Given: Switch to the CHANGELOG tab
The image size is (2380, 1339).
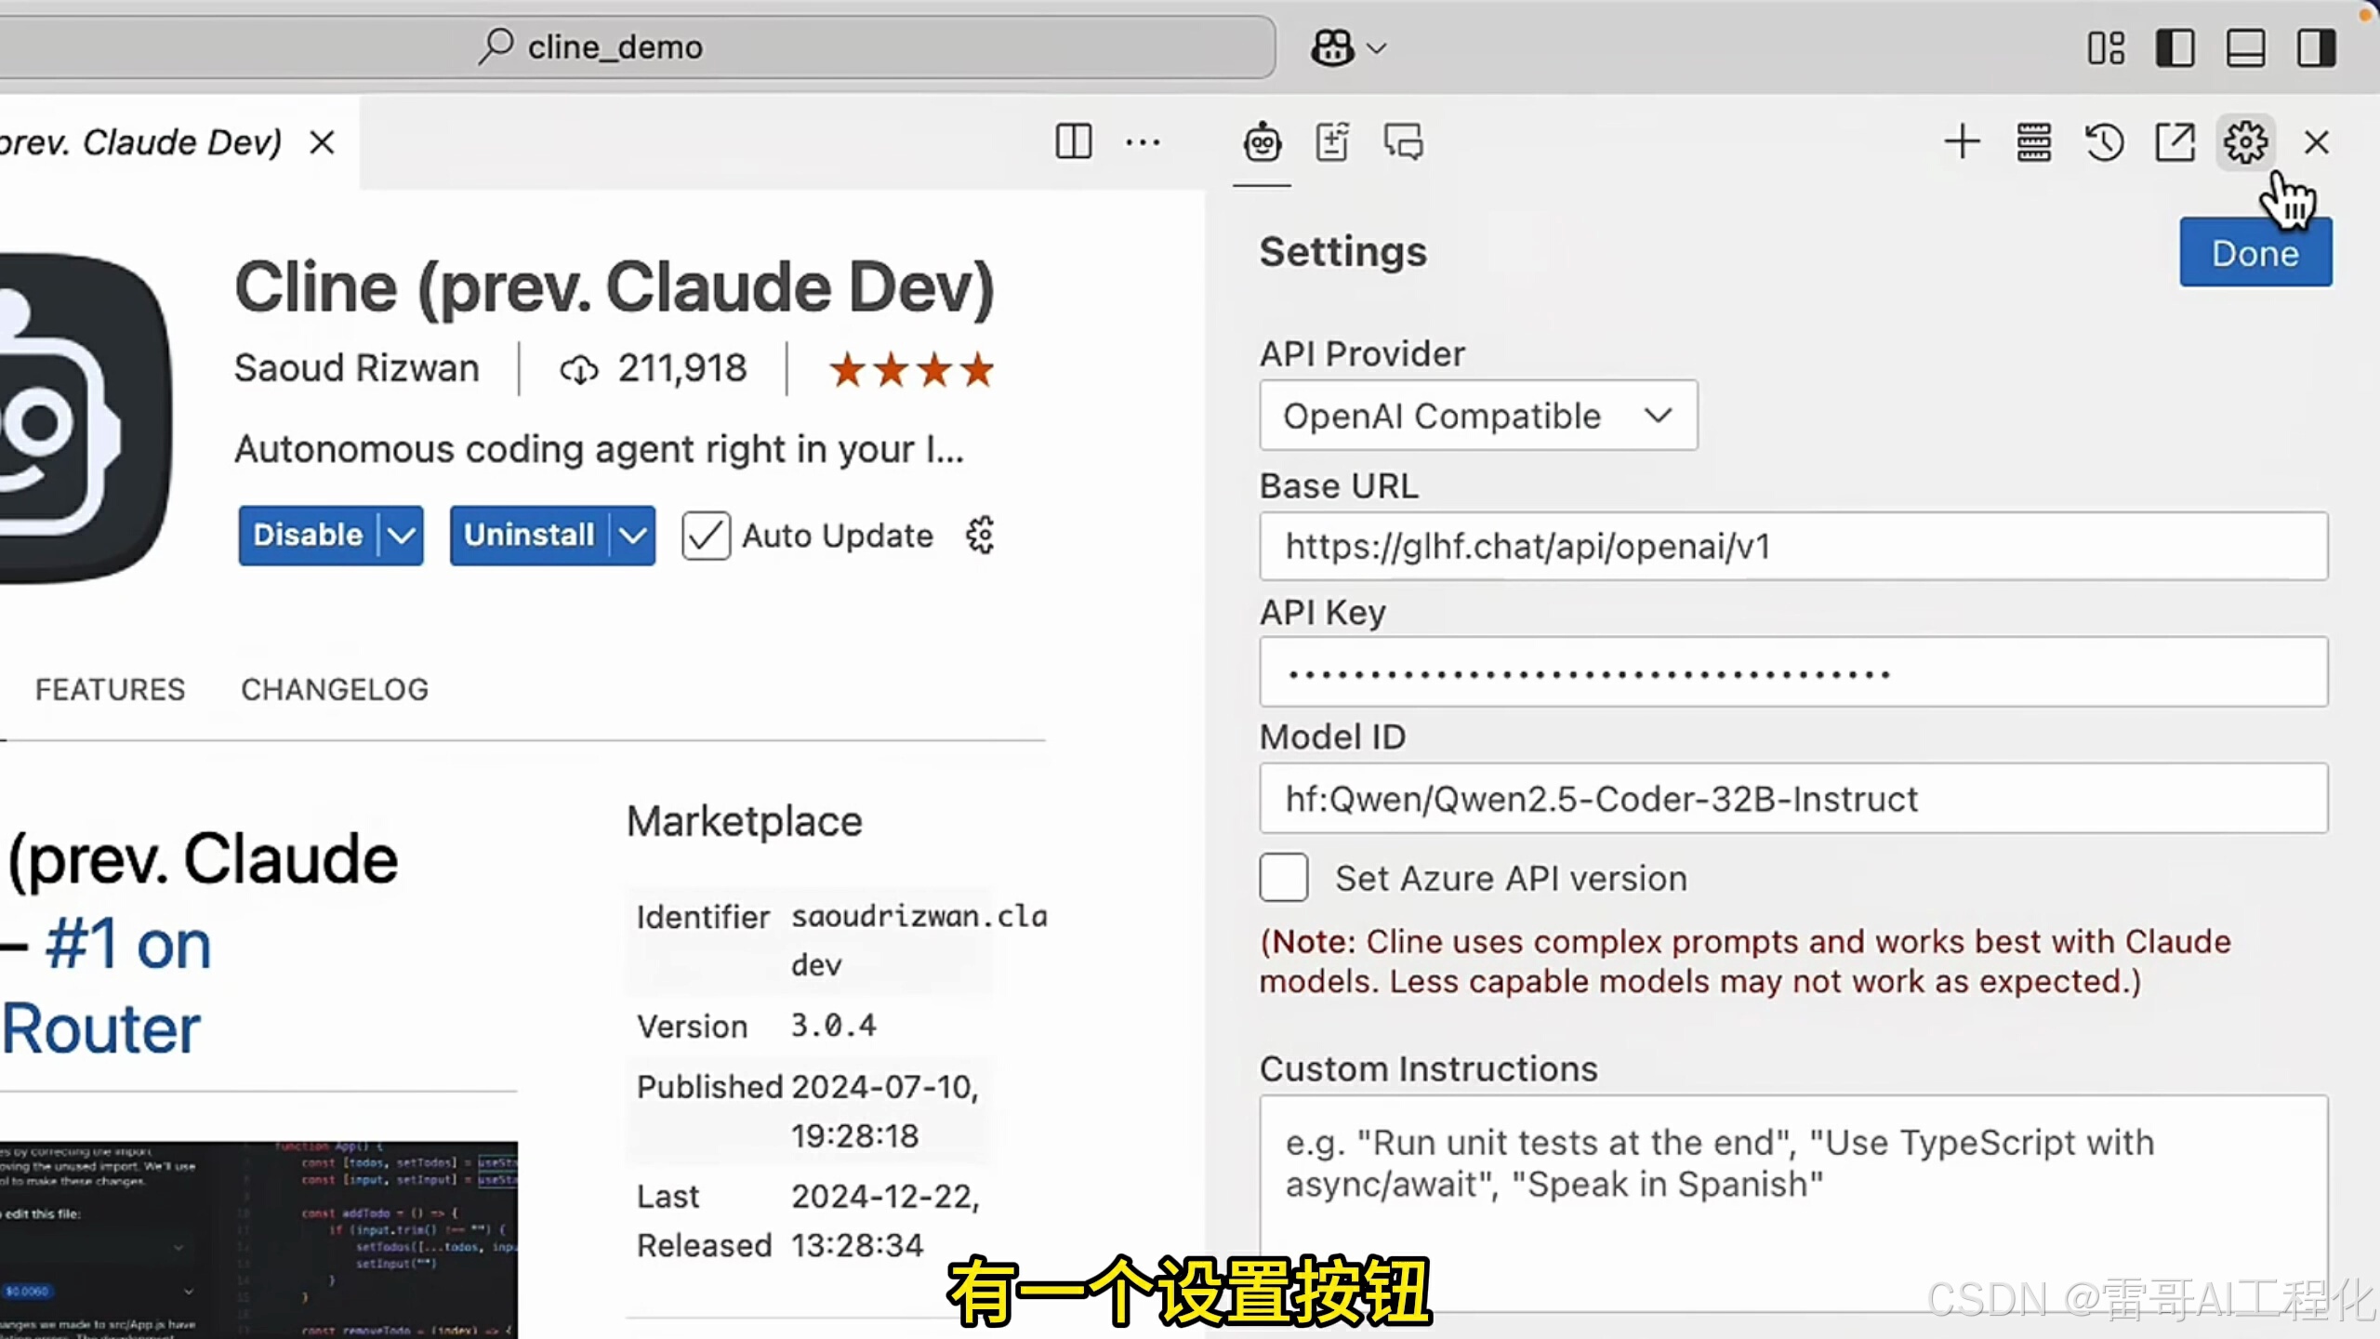Looking at the screenshot, I should [335, 690].
